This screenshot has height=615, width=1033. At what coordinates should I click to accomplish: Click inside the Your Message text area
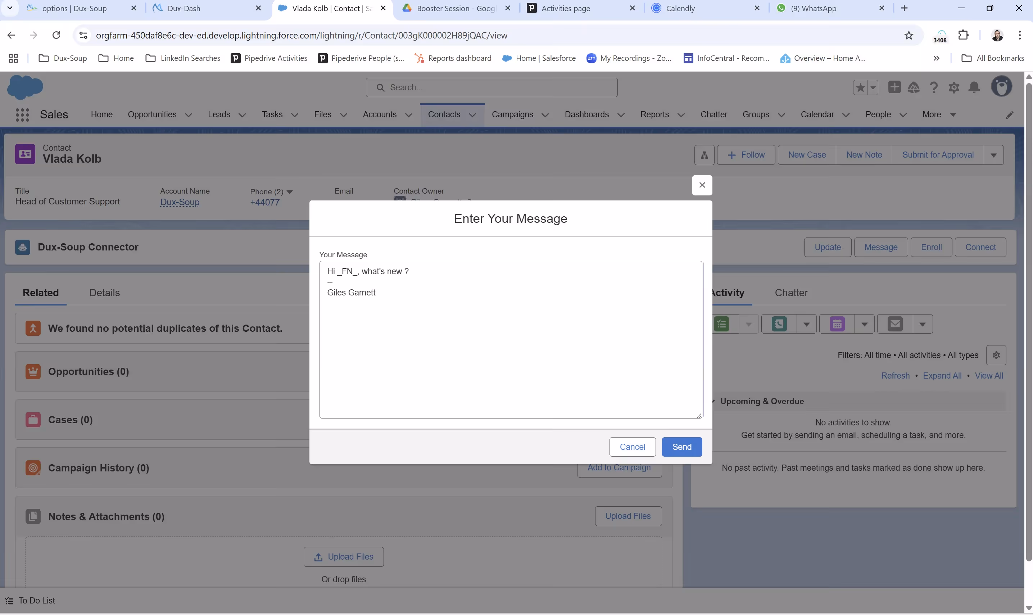coord(511,352)
